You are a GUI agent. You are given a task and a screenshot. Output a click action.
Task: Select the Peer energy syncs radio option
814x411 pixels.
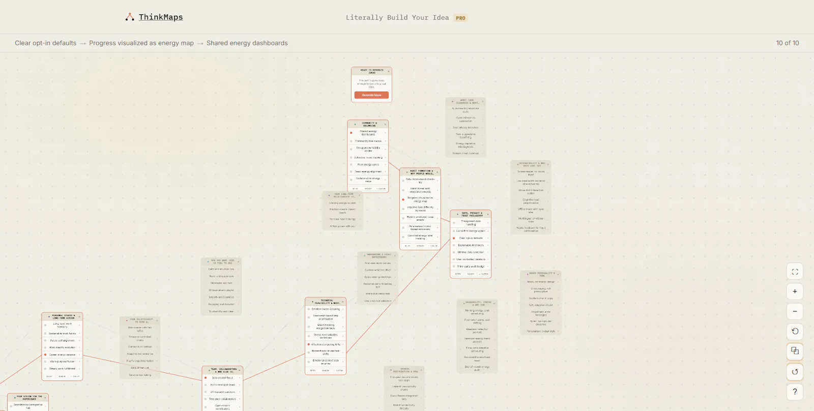coord(351,165)
